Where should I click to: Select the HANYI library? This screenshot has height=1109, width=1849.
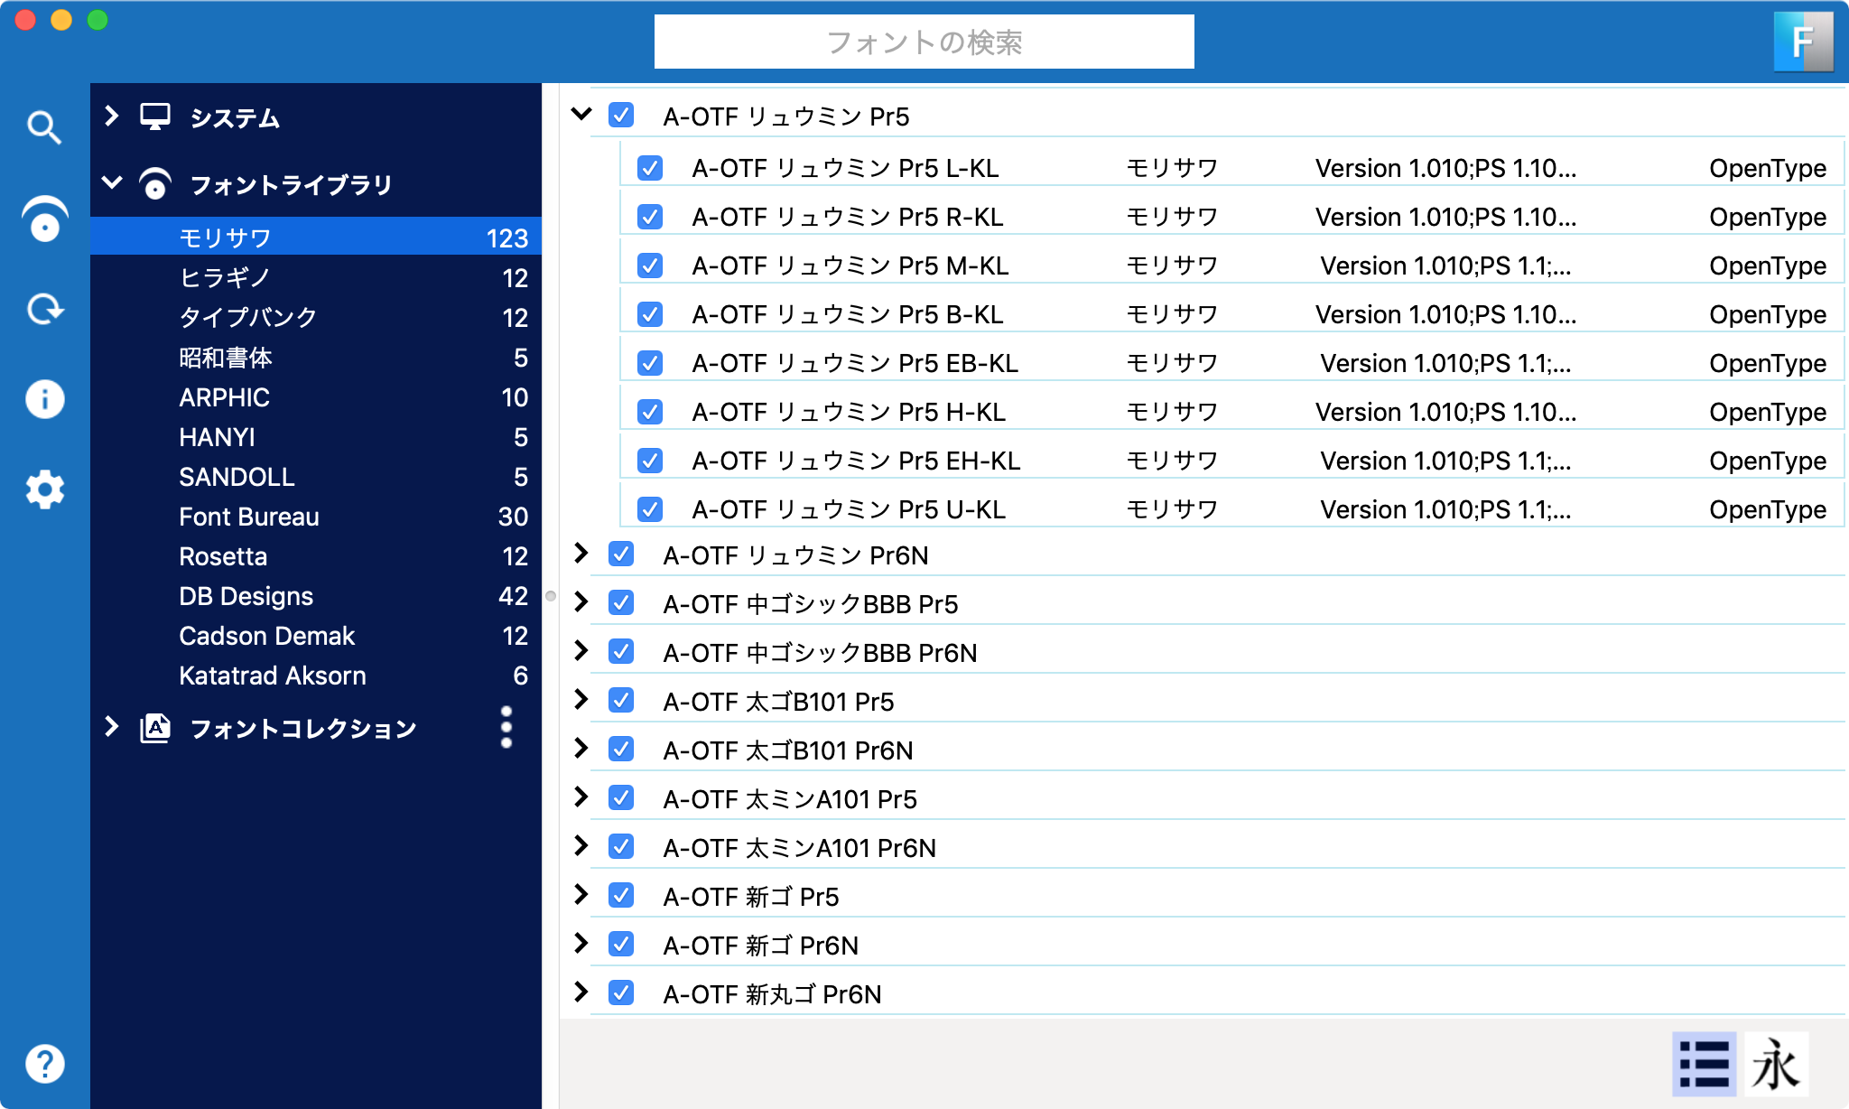point(316,437)
